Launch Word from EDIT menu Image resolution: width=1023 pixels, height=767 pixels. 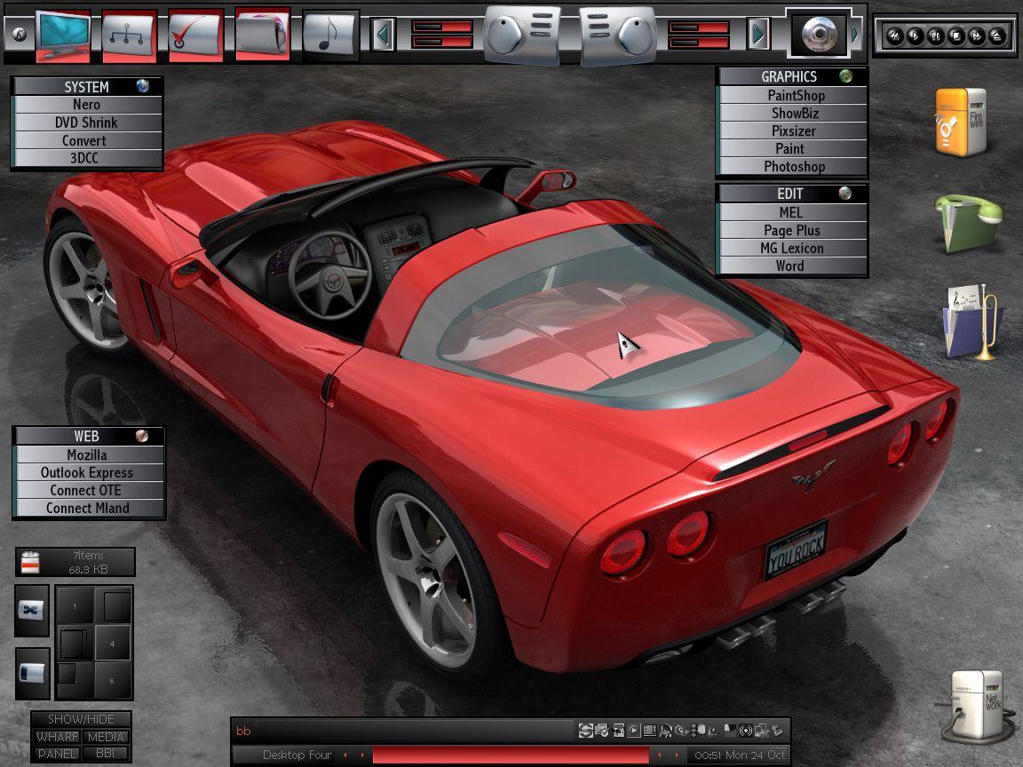(793, 265)
